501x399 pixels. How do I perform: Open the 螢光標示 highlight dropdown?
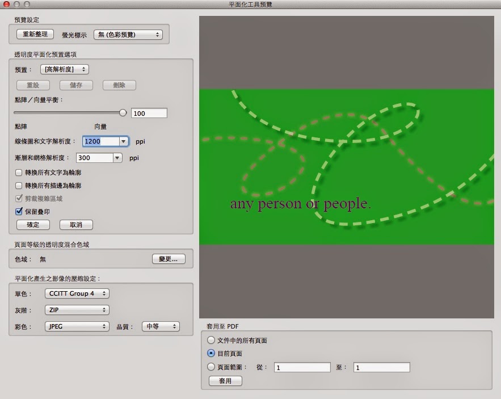tap(128, 35)
